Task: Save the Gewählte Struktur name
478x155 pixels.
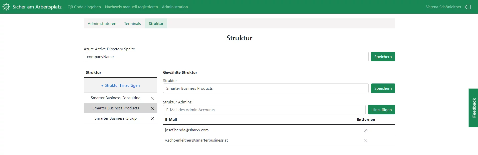Action: (x=383, y=88)
